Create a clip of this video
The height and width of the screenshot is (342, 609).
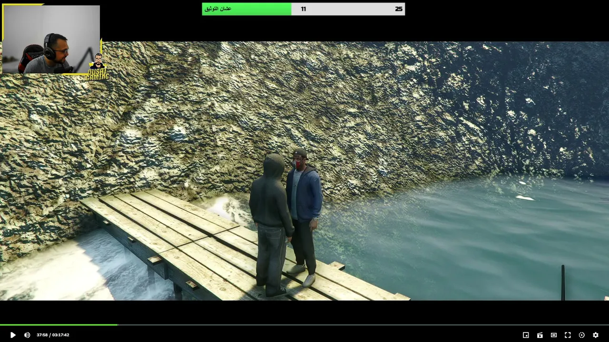(x=540, y=335)
